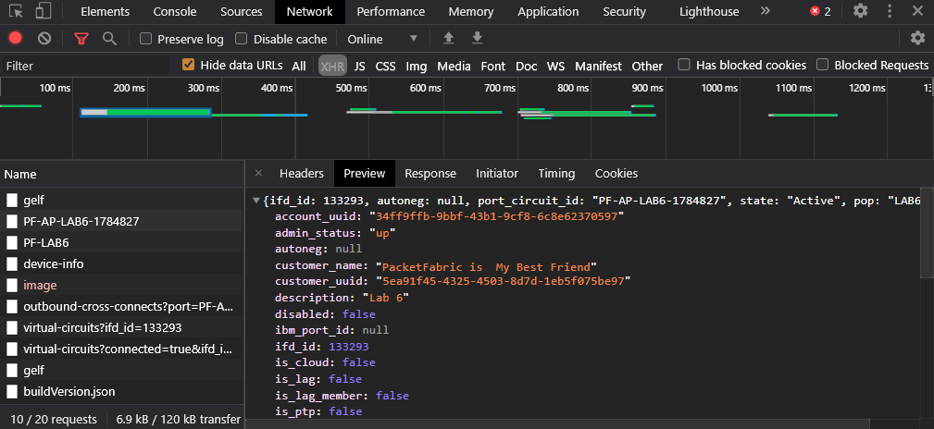Close the DevTools panel
934x429 pixels.
[917, 11]
